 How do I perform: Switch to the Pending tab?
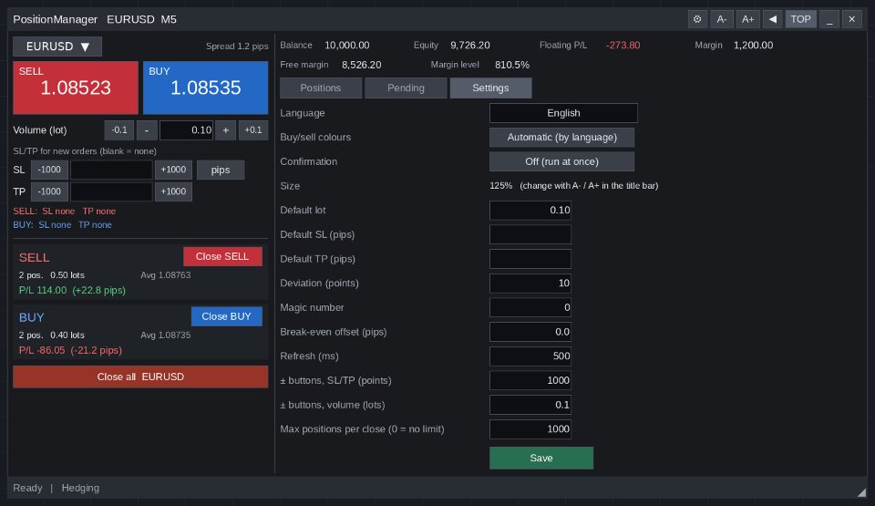point(406,88)
